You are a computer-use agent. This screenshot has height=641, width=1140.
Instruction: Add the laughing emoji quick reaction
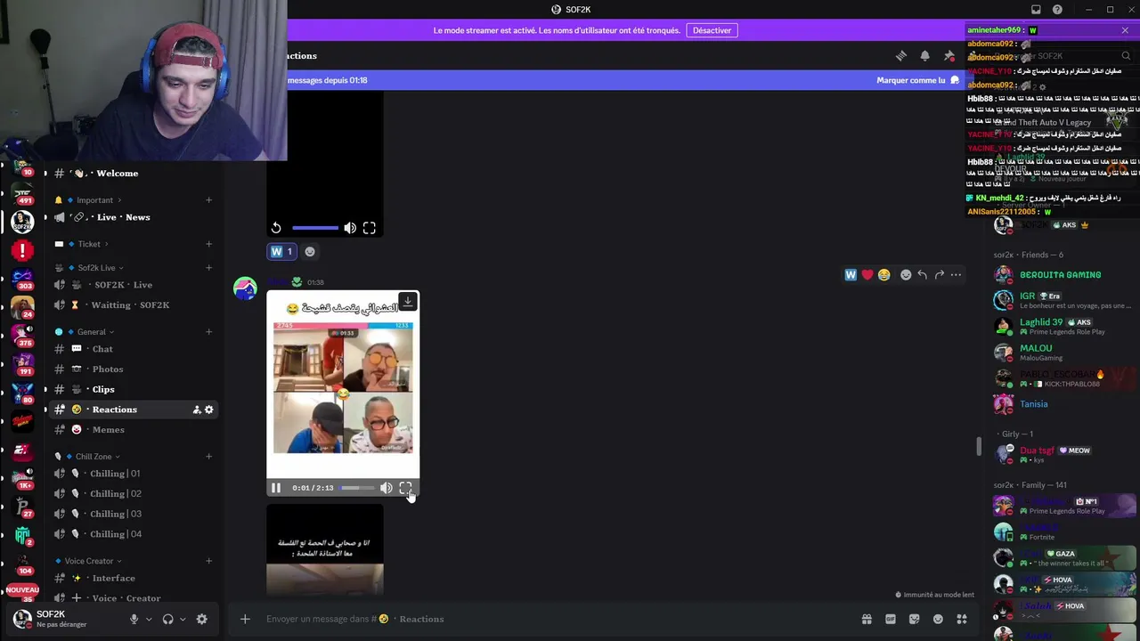coord(883,275)
